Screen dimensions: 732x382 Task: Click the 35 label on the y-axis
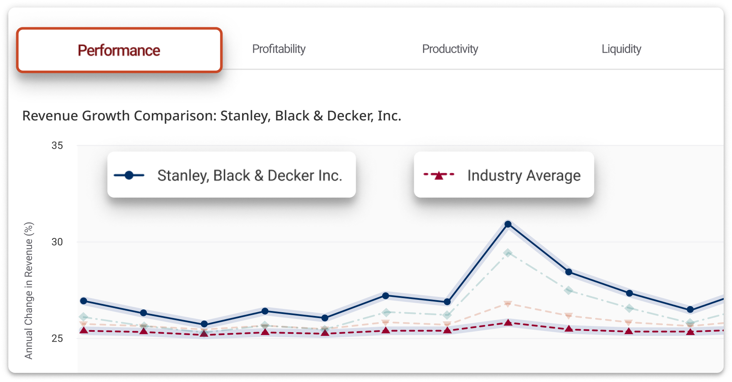pos(57,145)
